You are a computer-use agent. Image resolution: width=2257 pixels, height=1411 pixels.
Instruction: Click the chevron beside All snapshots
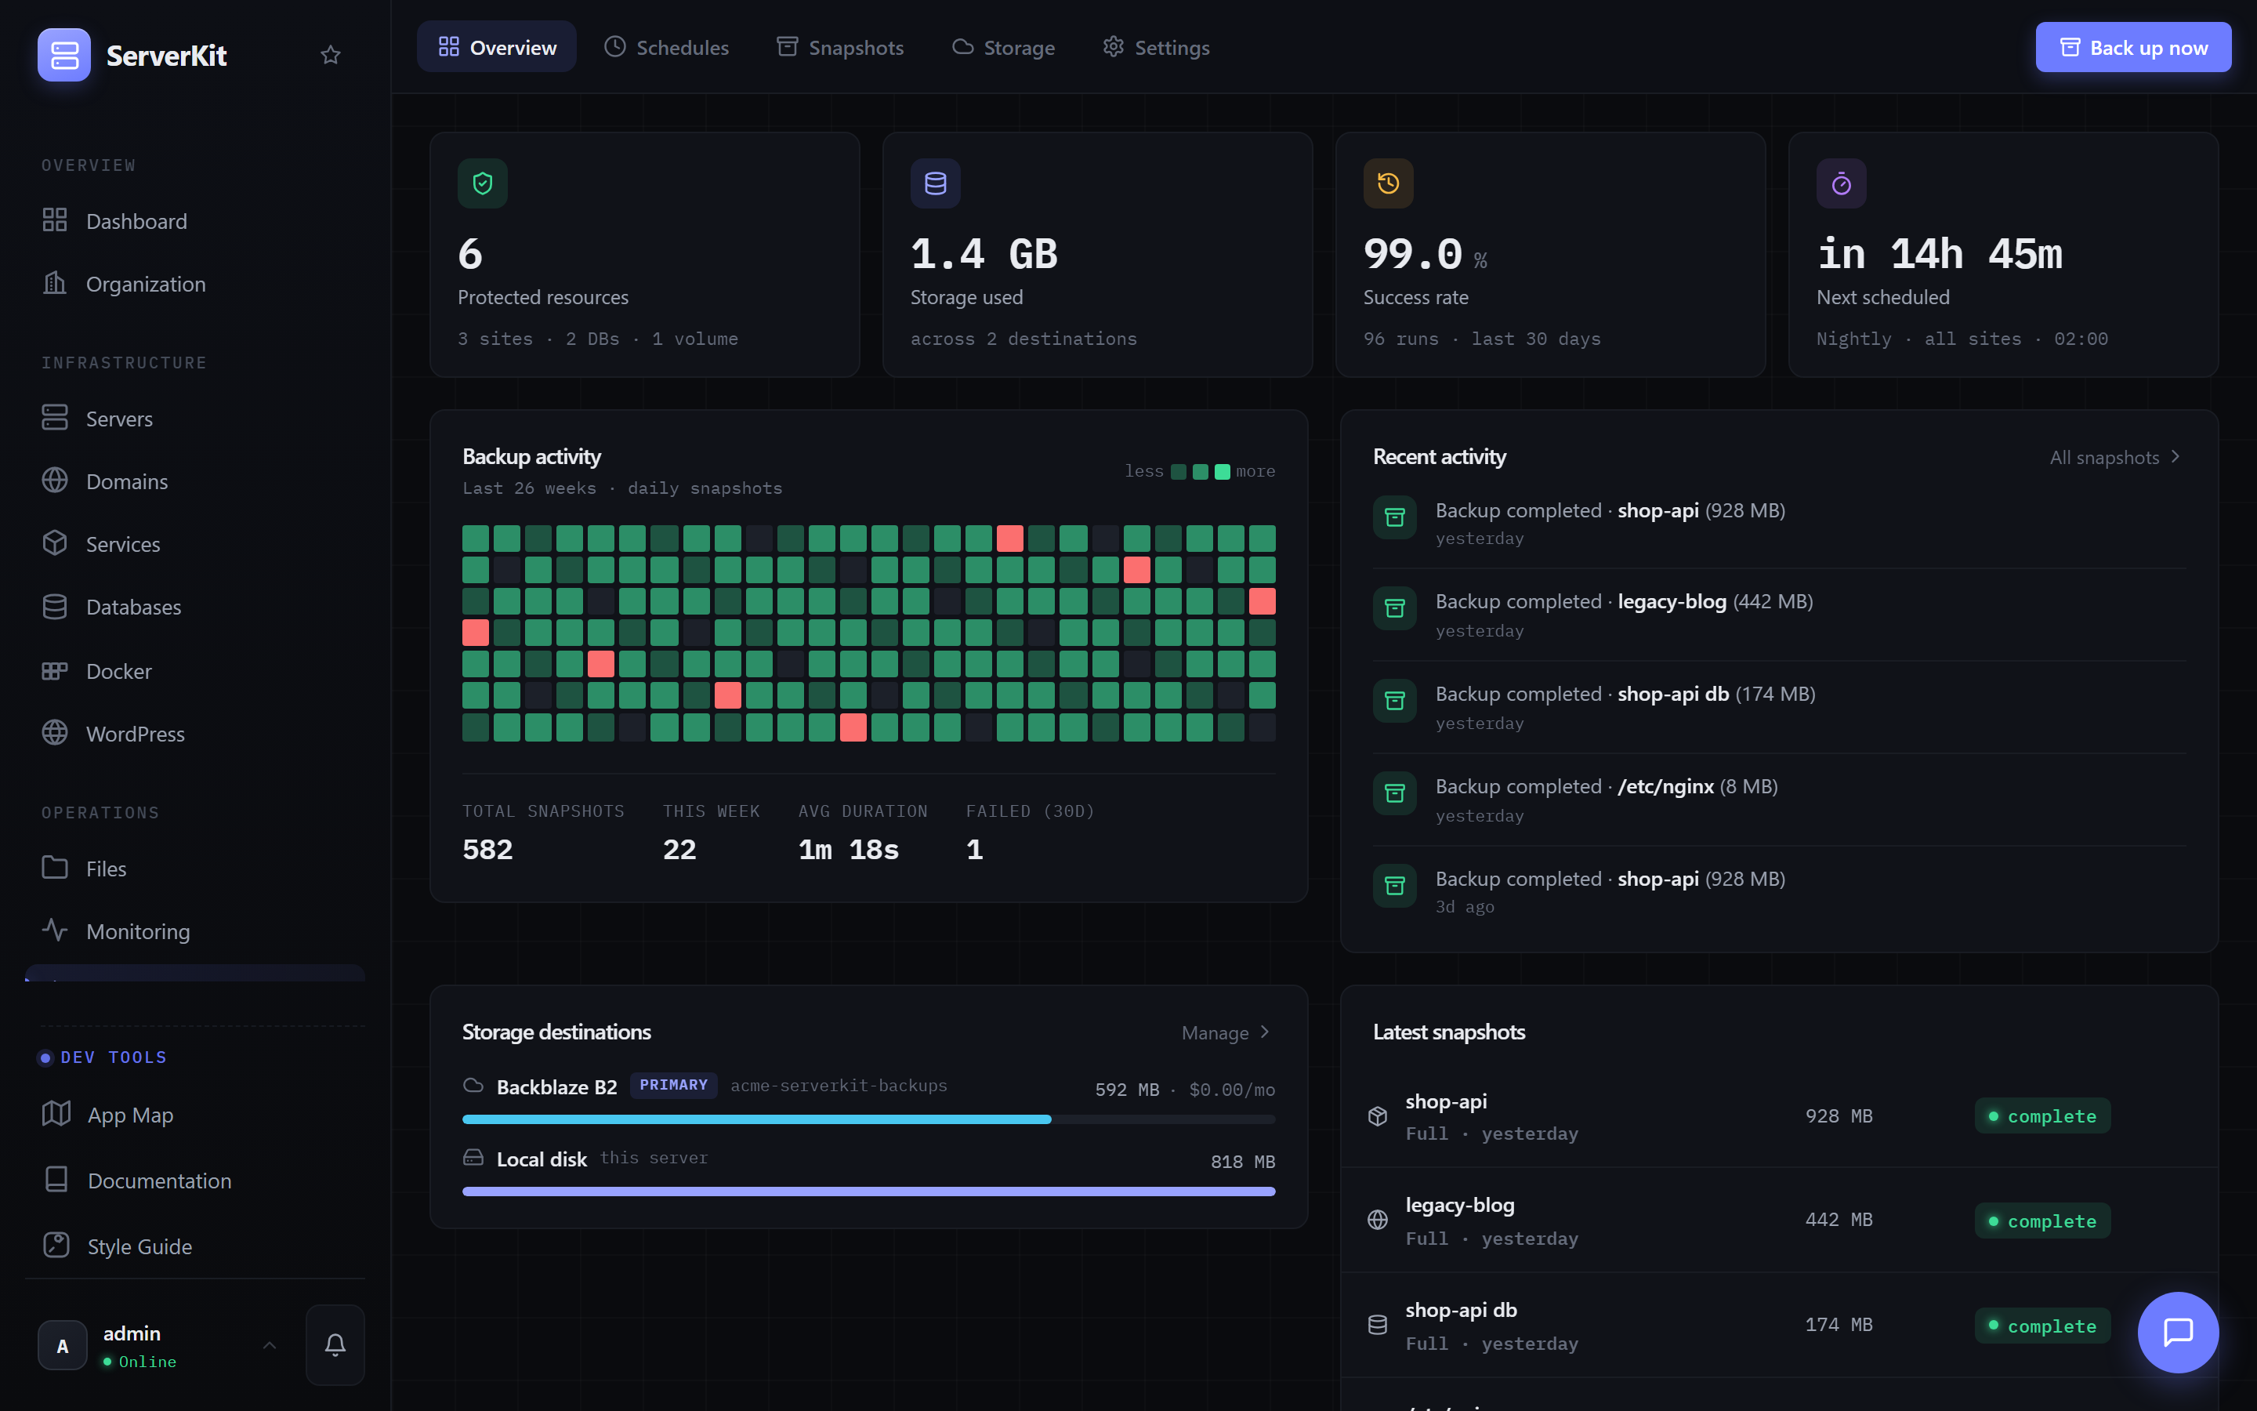(x=2175, y=456)
